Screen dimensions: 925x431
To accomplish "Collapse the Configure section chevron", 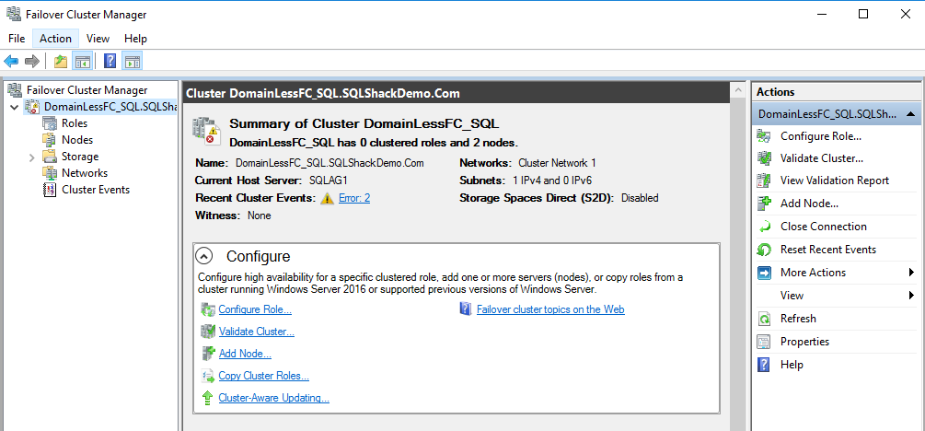I will tap(204, 256).
